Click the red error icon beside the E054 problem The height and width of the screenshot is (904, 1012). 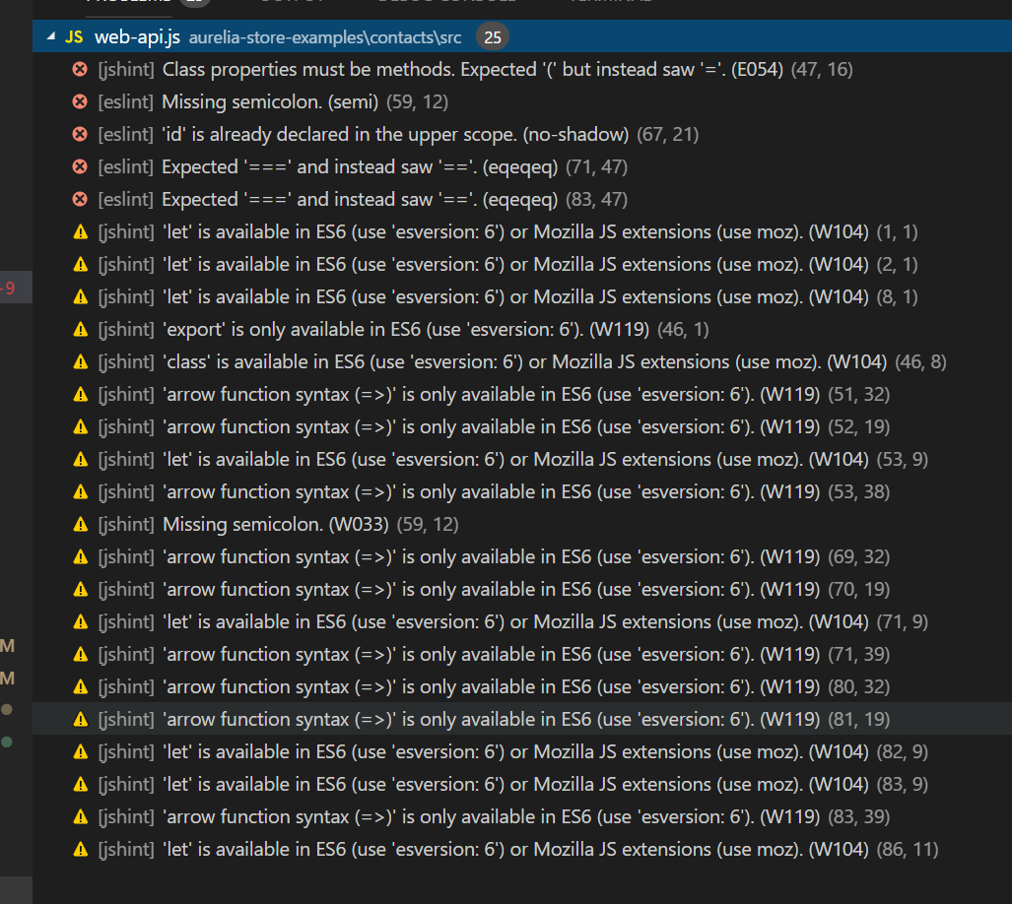click(x=80, y=69)
